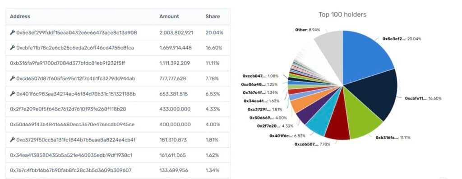
Task: Open address 0x2f7e209e0f5f645c7612d7610193fe268f118b28
Action: tap(68, 109)
